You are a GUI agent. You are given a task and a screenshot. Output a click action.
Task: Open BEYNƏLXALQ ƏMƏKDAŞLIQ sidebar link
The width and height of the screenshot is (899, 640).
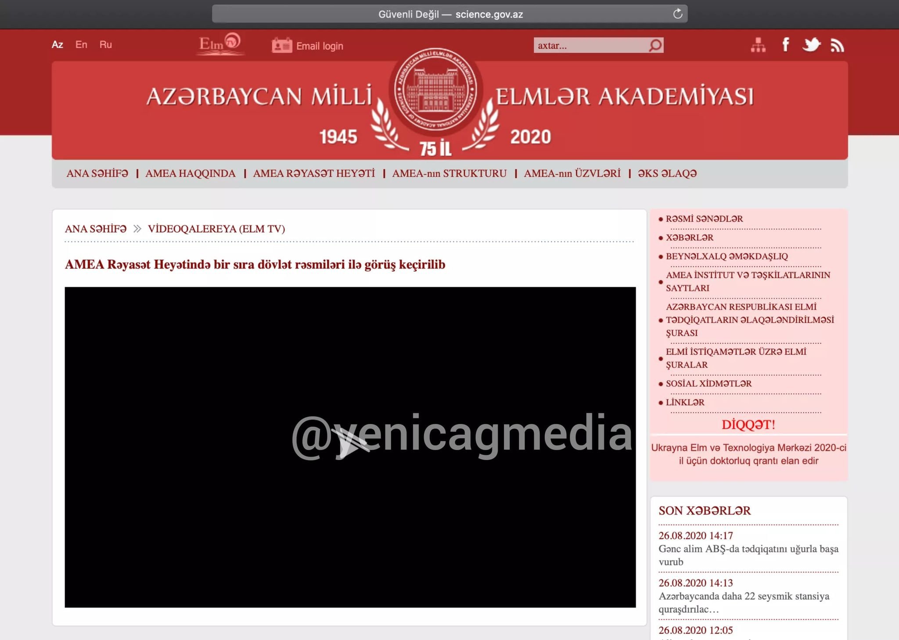tap(727, 256)
